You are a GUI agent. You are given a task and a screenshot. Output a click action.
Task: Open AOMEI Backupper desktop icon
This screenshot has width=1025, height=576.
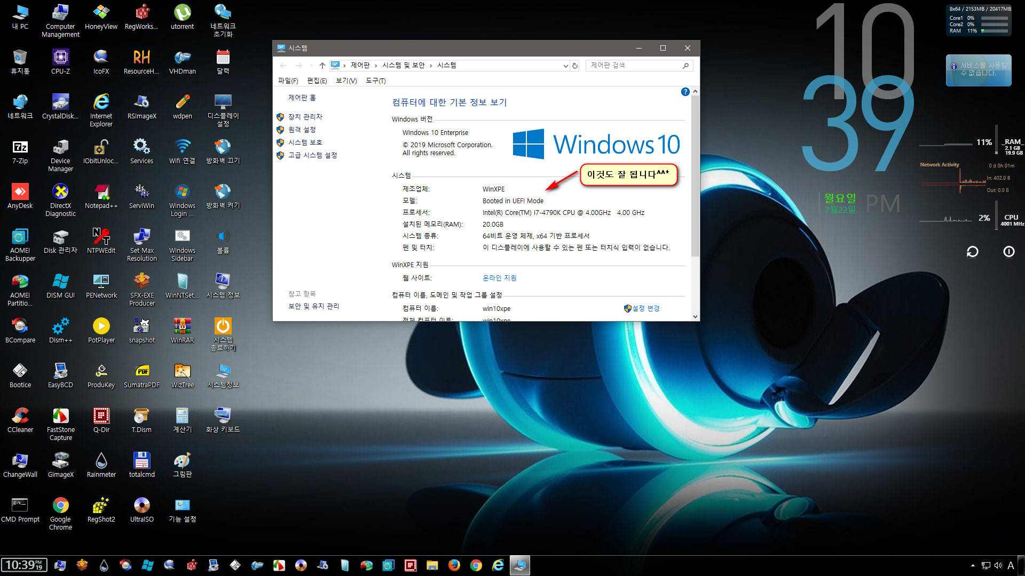click(20, 245)
